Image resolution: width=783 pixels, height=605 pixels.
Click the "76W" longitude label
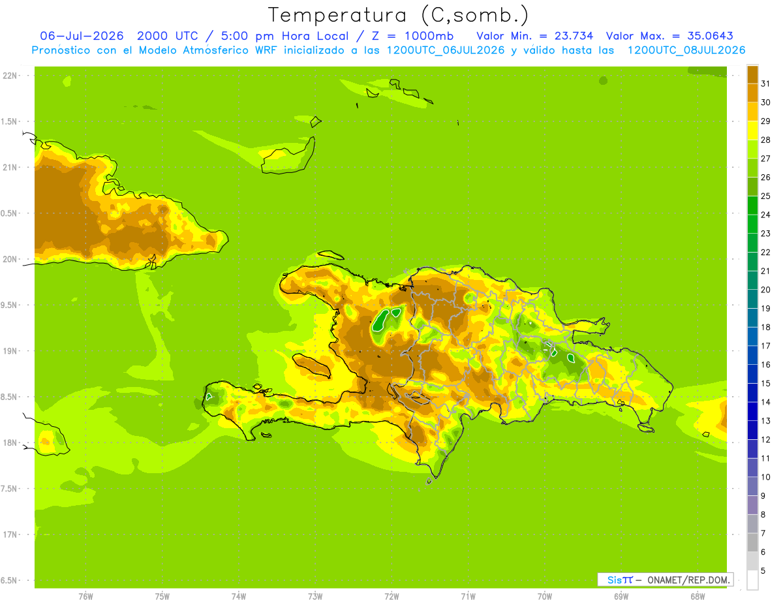[85, 597]
